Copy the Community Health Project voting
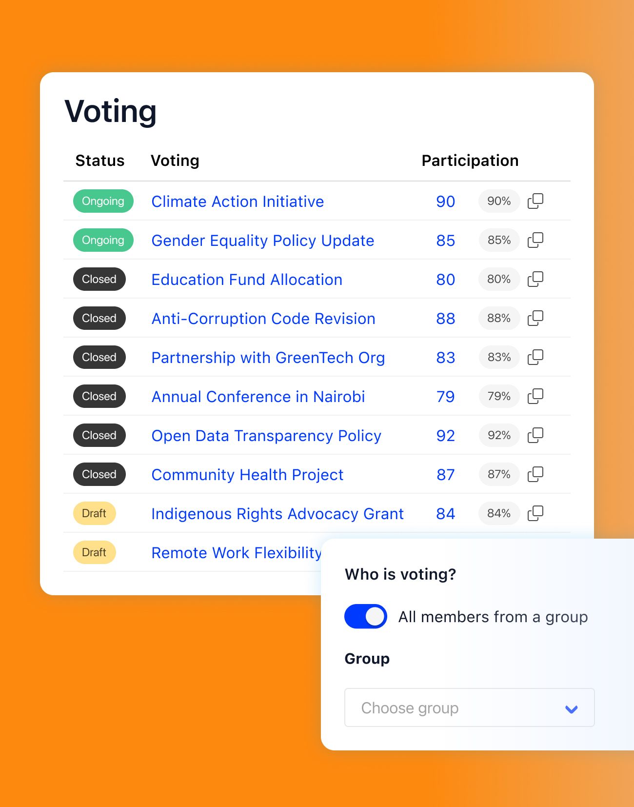The image size is (634, 807). point(535,474)
